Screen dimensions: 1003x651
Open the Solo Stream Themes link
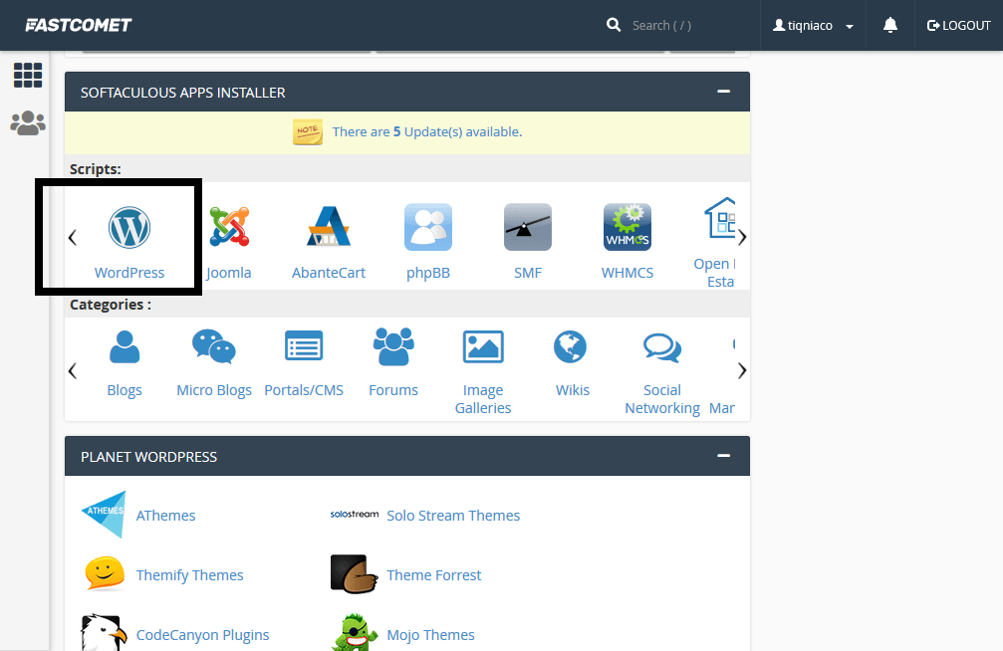click(453, 516)
